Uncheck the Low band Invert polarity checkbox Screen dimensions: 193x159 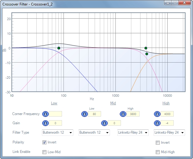(45, 143)
